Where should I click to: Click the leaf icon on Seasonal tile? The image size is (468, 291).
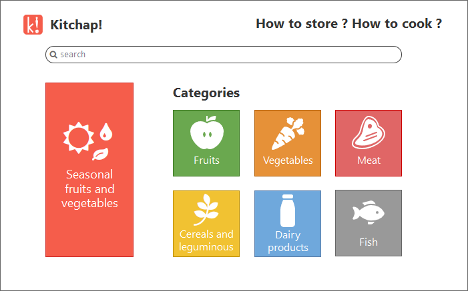point(100,154)
